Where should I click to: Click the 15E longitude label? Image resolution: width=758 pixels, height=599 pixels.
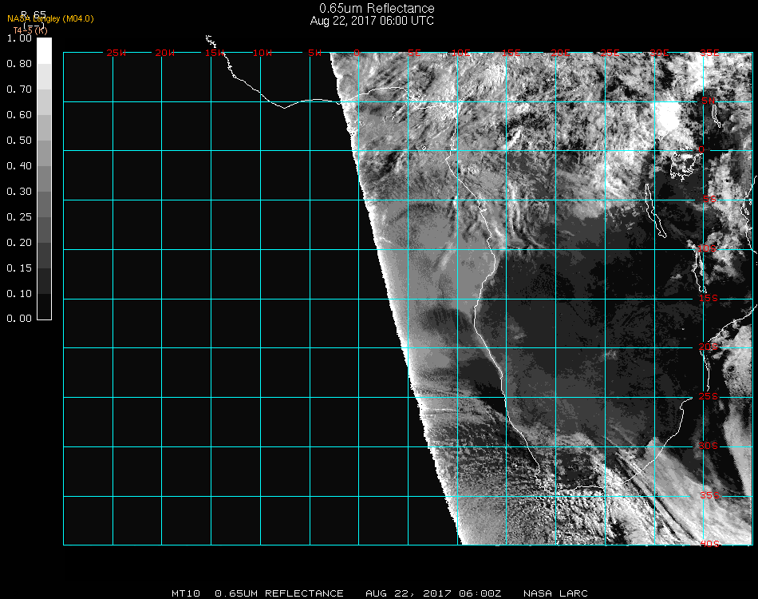click(511, 53)
